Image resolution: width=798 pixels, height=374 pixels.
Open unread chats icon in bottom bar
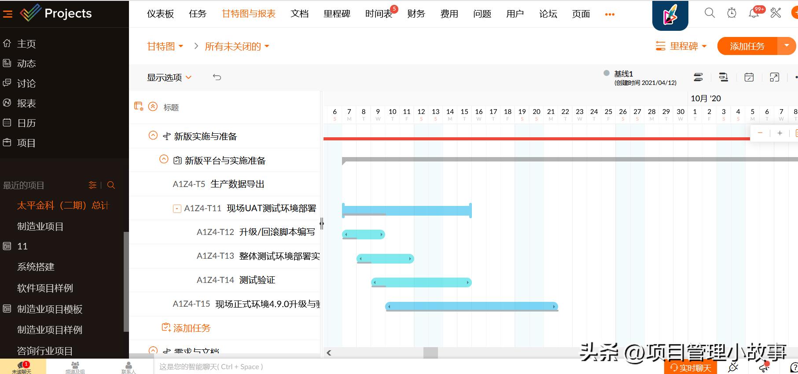coord(22,367)
